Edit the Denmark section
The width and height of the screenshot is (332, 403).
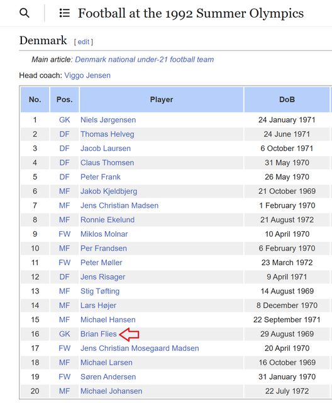click(x=84, y=42)
